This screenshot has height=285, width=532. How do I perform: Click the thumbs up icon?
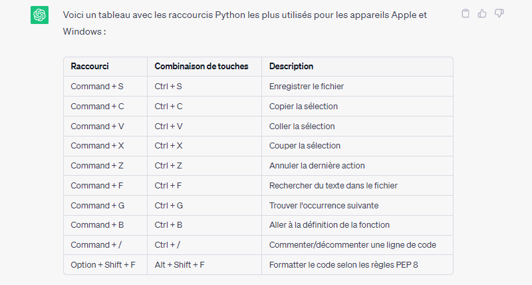coord(482,13)
